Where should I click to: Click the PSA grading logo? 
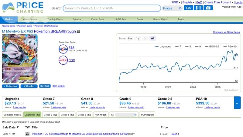pos(63,49)
